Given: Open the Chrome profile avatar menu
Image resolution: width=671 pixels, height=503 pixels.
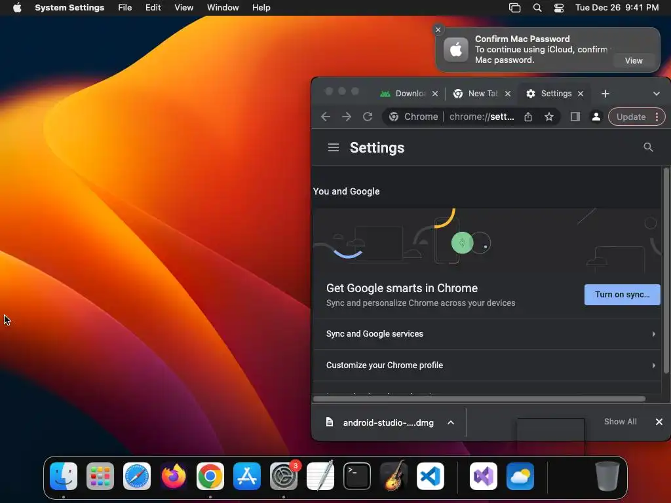Looking at the screenshot, I should 596,117.
